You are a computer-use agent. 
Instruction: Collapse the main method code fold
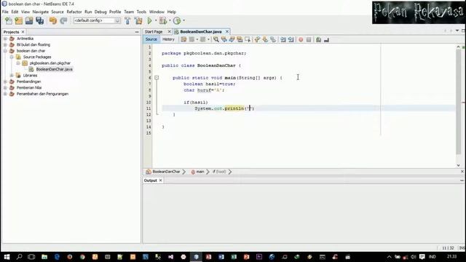click(157, 78)
